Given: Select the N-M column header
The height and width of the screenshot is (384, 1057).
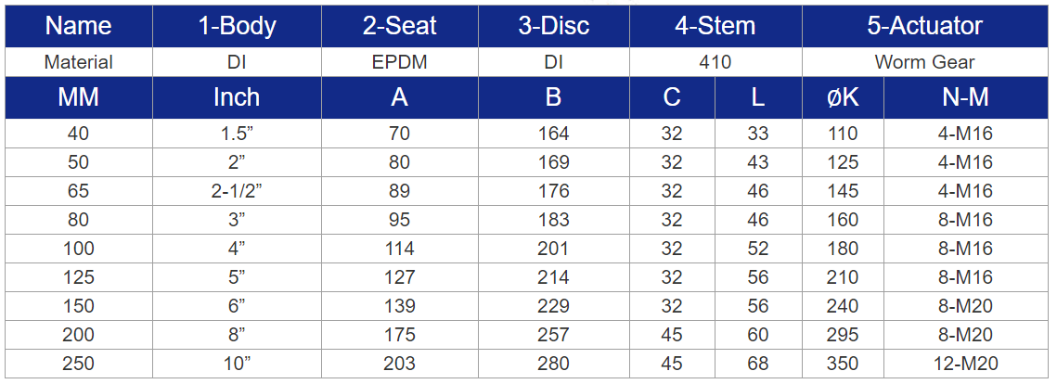Looking at the screenshot, I should tap(966, 97).
